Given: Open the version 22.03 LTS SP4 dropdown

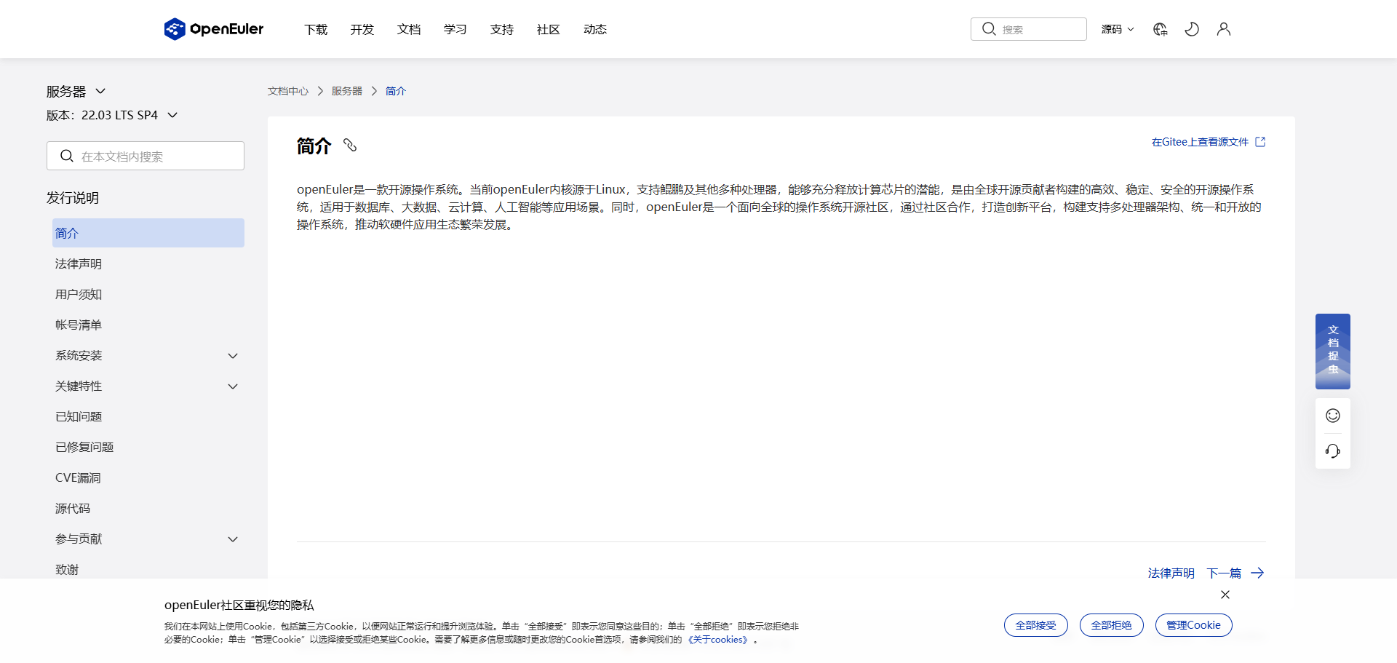Looking at the screenshot, I should point(112,115).
